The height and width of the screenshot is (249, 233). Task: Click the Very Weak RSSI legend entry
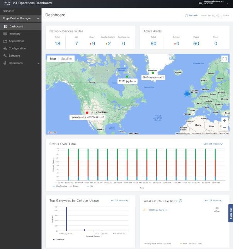[158, 244]
